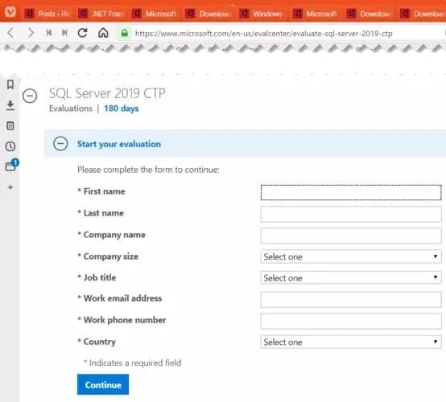Switch to the Posts tab
Image resolution: width=446 pixels, height=402 pixels.
tap(47, 14)
